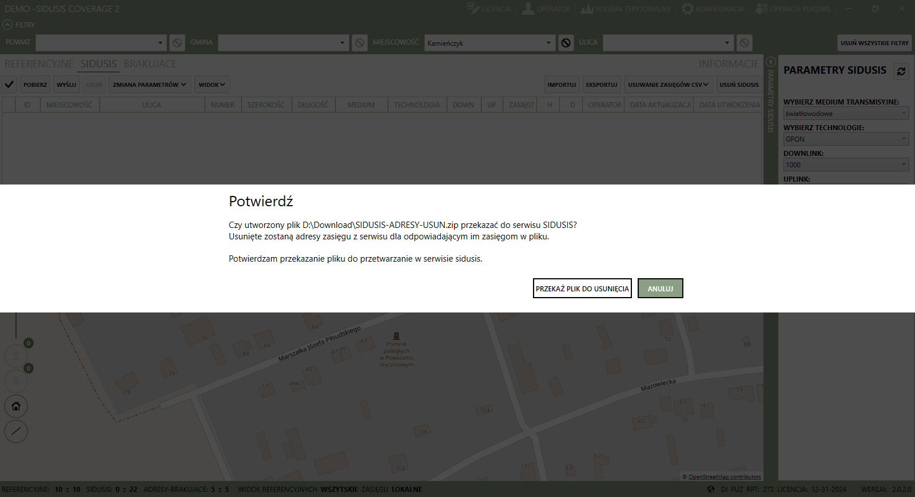Click the Operator user icon in header

point(528,9)
